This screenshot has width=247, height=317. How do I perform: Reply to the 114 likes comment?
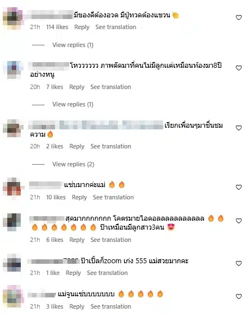click(x=81, y=27)
